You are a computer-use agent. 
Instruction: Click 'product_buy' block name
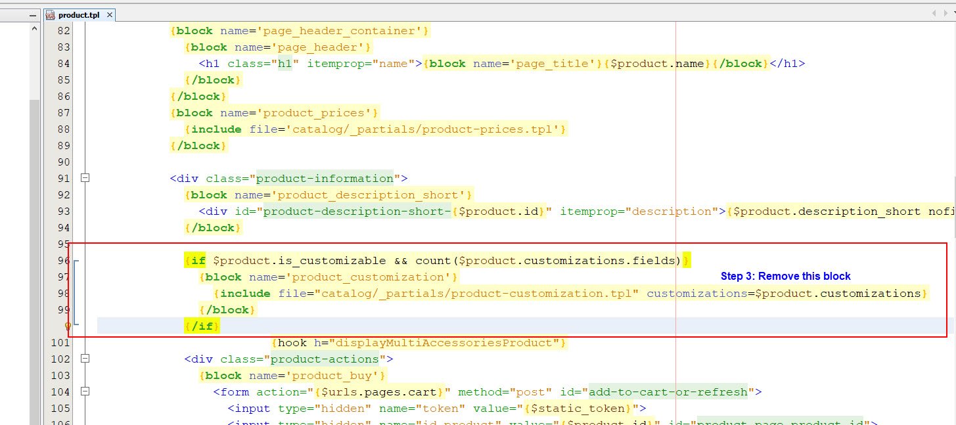click(x=332, y=376)
